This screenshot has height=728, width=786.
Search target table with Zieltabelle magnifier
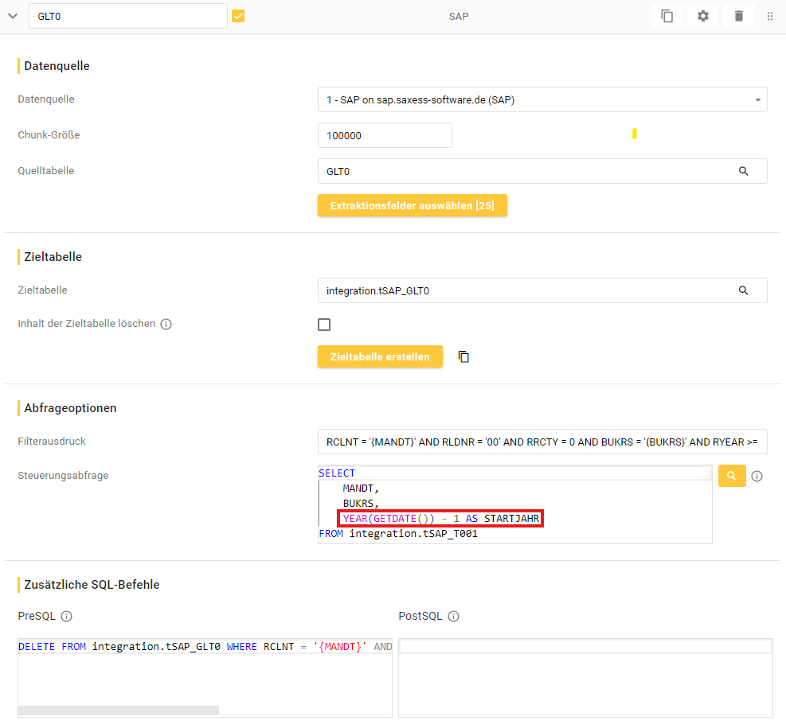point(743,290)
